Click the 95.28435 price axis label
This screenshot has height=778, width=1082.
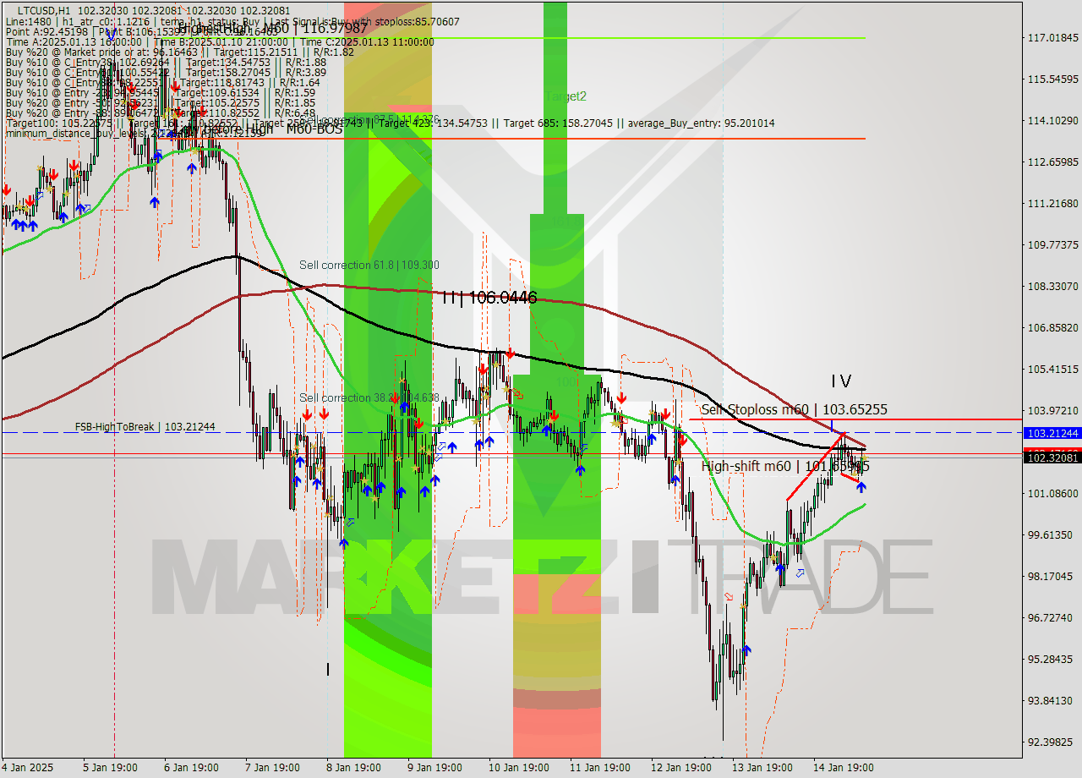[x=1049, y=660]
